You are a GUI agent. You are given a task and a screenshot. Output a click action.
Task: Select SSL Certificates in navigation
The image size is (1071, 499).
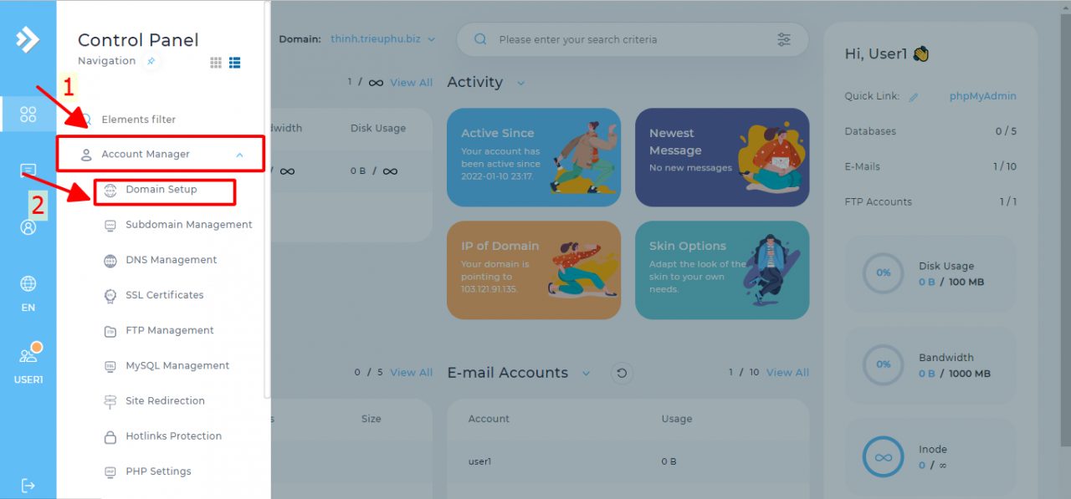coord(164,295)
